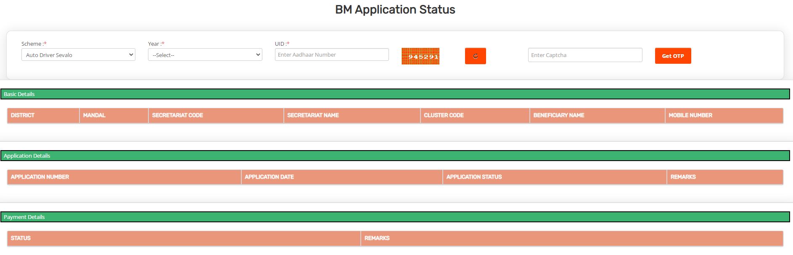Select the Payment Details section header
The height and width of the screenshot is (255, 793).
[x=395, y=217]
